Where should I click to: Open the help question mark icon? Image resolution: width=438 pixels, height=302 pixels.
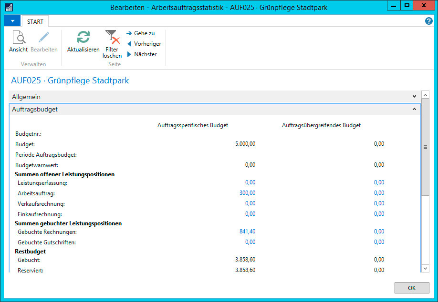pyautogui.click(x=428, y=21)
